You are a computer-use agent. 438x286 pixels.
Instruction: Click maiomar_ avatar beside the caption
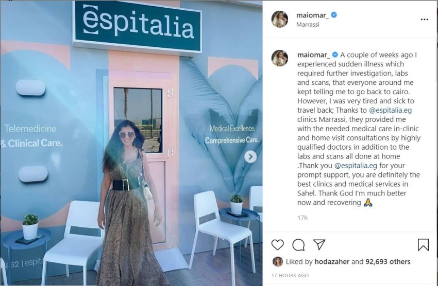(280, 58)
